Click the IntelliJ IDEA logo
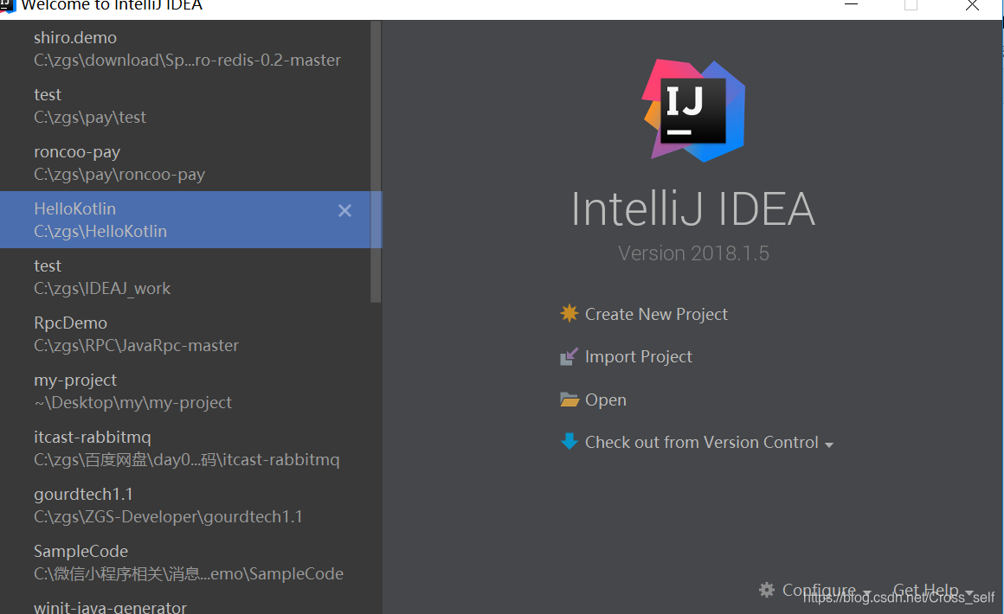1004x614 pixels. pyautogui.click(x=693, y=110)
